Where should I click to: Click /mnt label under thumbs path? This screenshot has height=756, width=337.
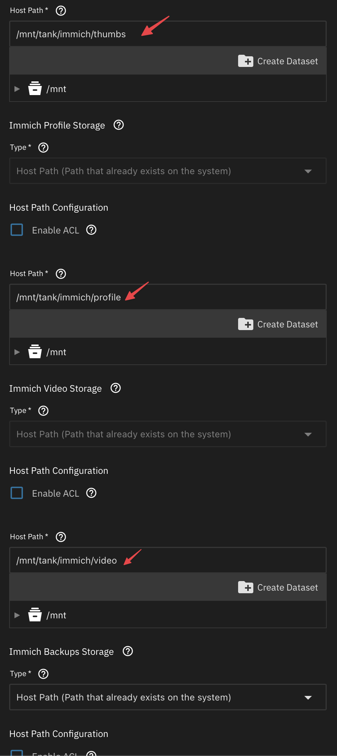click(x=56, y=89)
